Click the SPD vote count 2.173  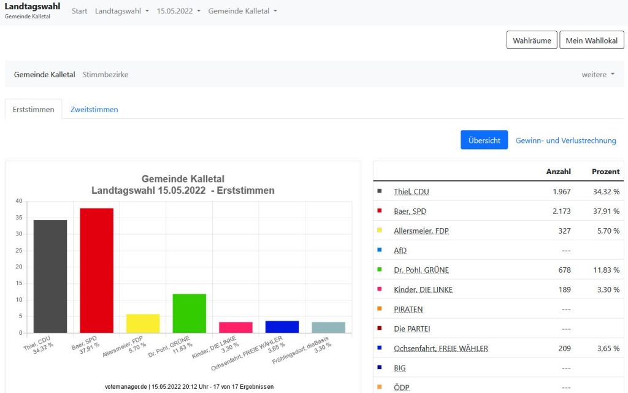[562, 212]
